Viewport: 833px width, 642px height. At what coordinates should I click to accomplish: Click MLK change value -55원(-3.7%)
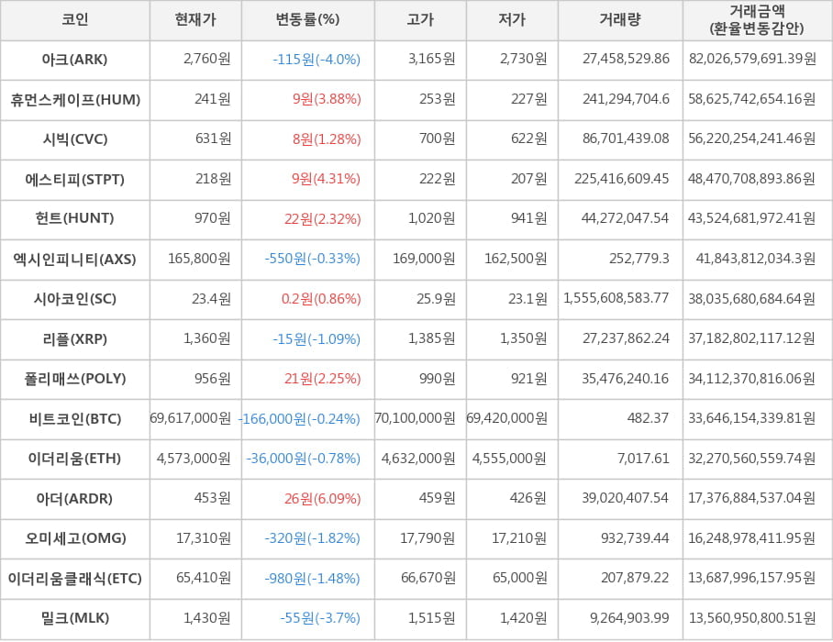pos(320,618)
